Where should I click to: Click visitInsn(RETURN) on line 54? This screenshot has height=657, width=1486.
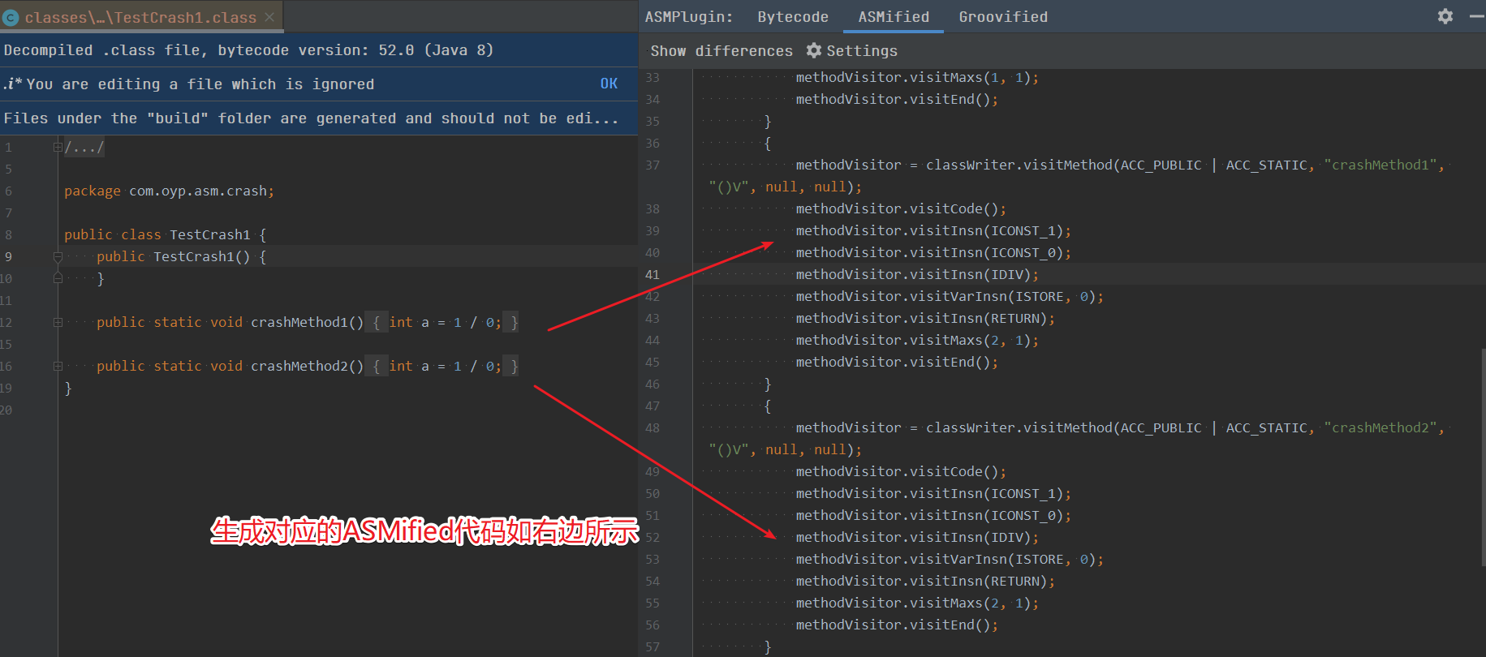(925, 581)
